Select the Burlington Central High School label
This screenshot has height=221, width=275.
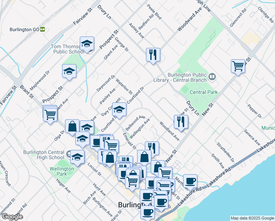tap(44, 155)
